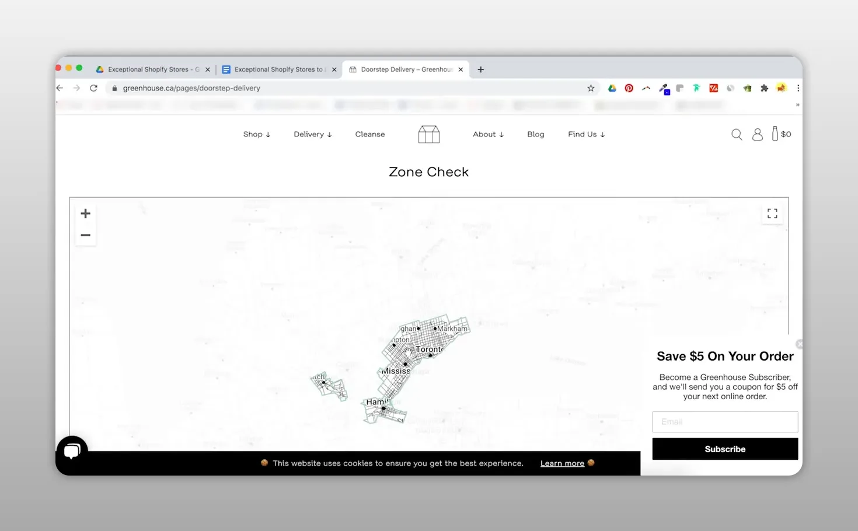Go to the Blog page
The height and width of the screenshot is (531, 858).
coord(536,134)
